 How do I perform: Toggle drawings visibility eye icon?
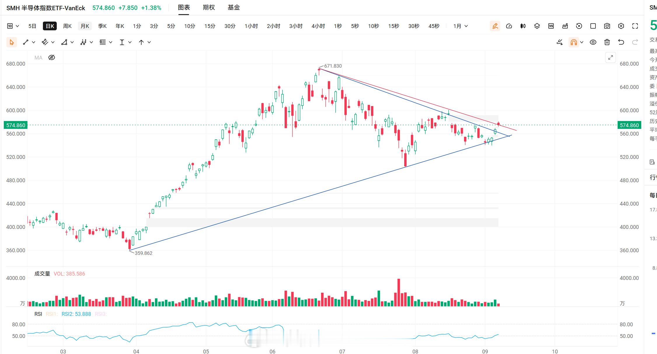coord(593,42)
